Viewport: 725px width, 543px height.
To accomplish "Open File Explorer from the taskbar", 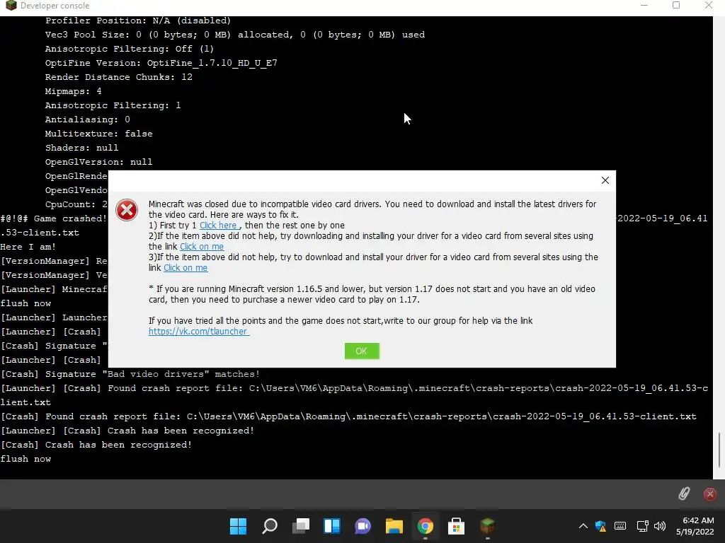I will (x=394, y=526).
